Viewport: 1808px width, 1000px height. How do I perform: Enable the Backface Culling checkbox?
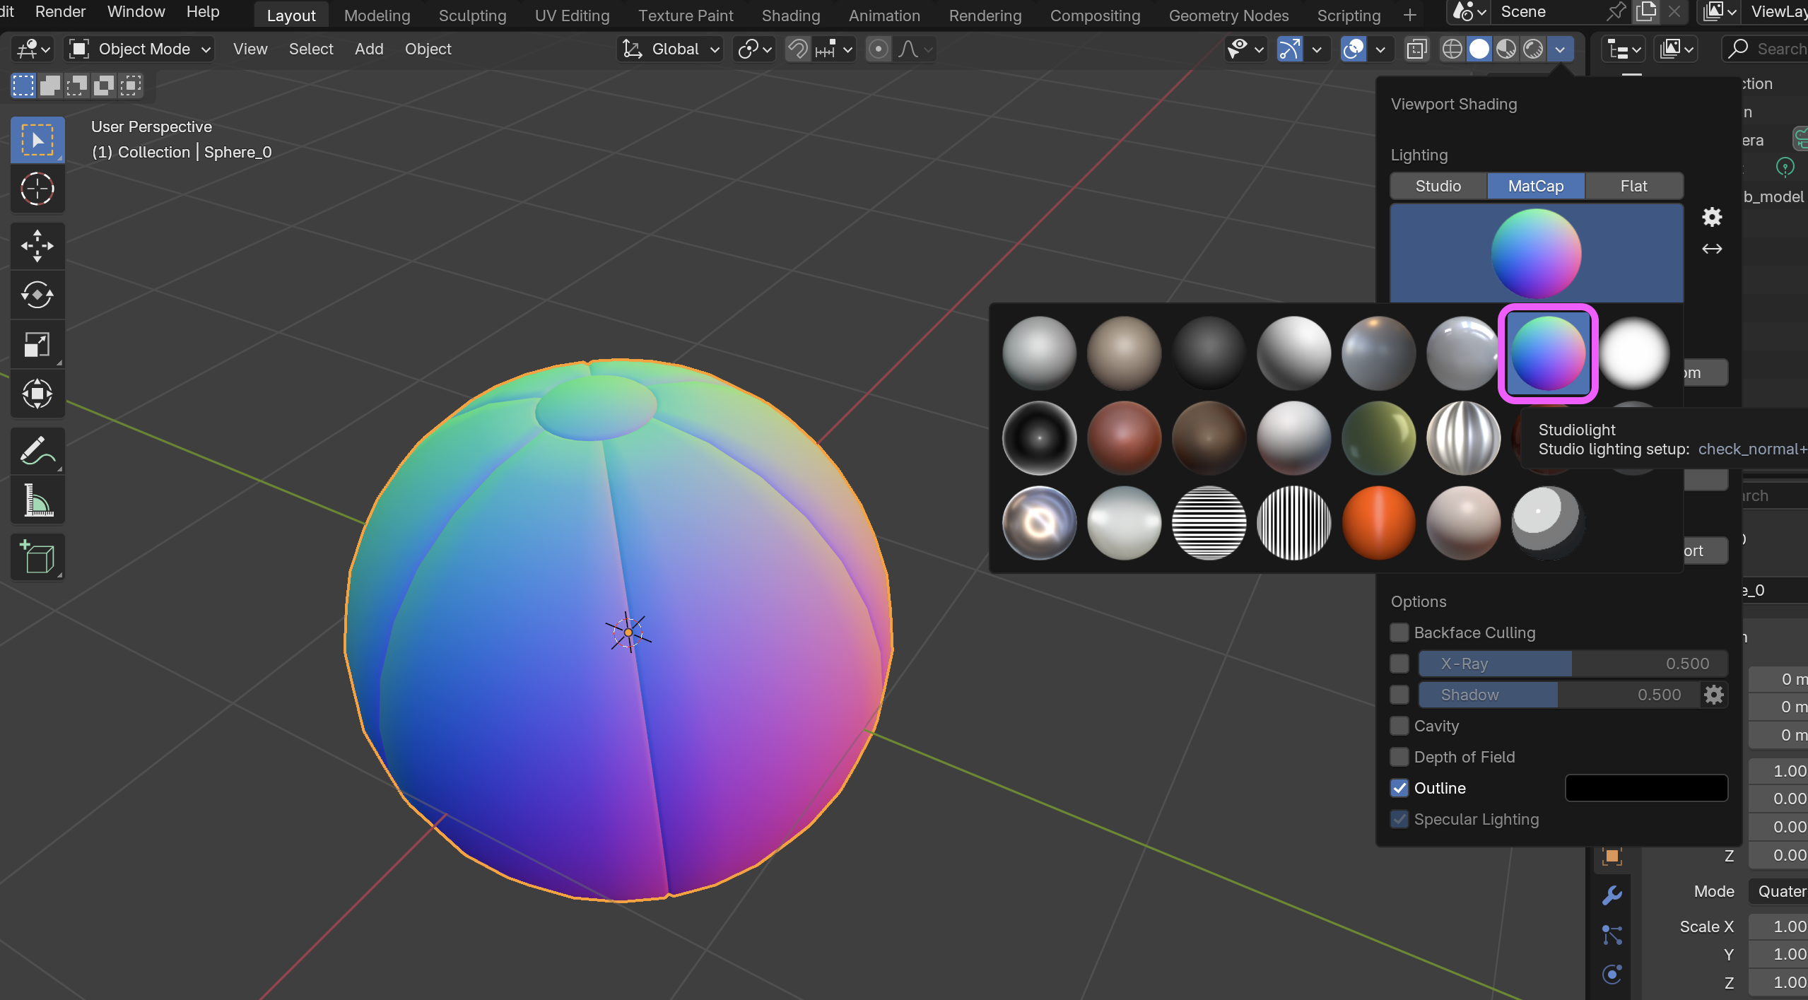(1399, 633)
